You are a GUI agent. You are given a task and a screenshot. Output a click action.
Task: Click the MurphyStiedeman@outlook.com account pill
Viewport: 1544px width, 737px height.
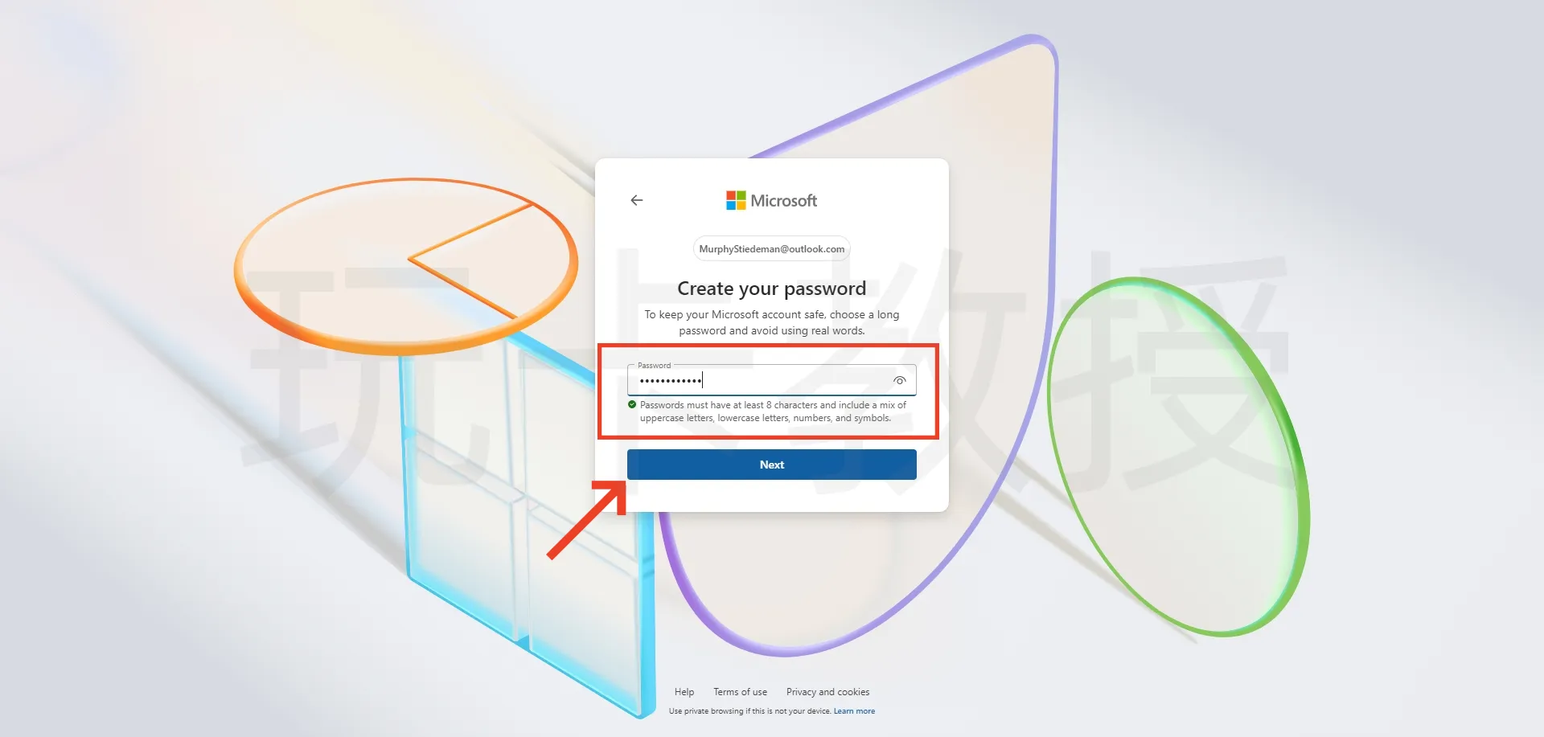772,249
